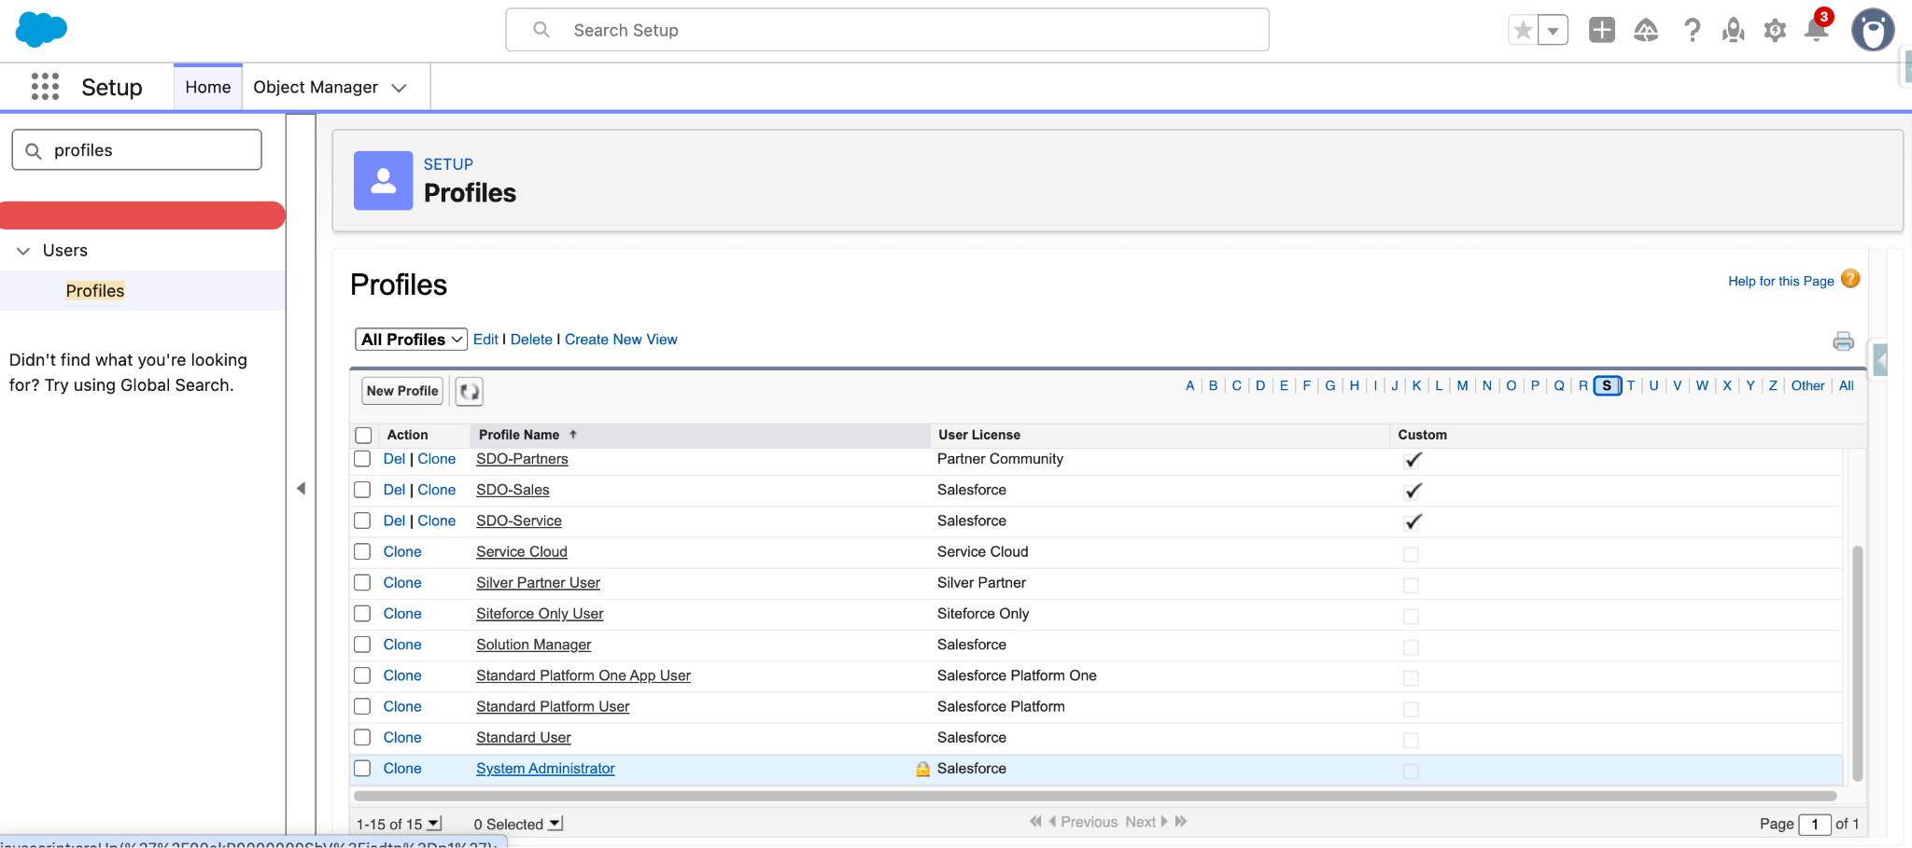Open the All Profiles view dropdown
This screenshot has height=848, width=1912.
click(411, 340)
